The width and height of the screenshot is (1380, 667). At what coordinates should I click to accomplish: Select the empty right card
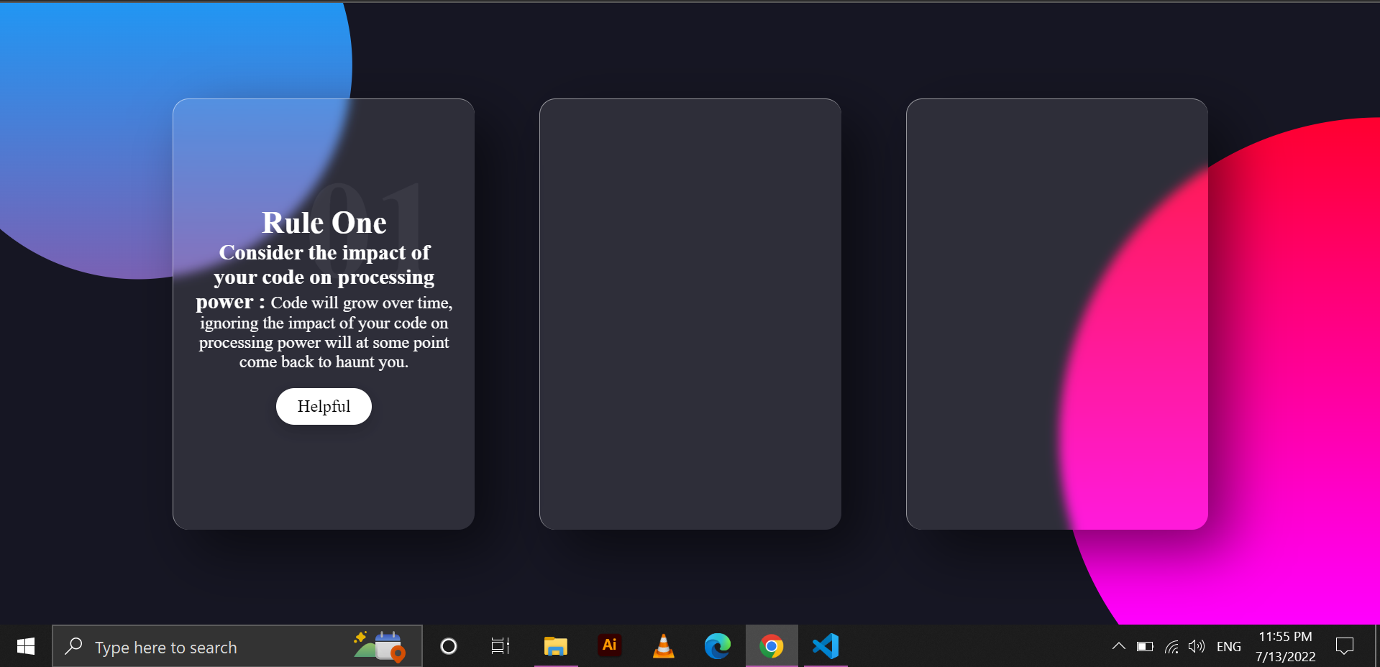tap(1056, 314)
